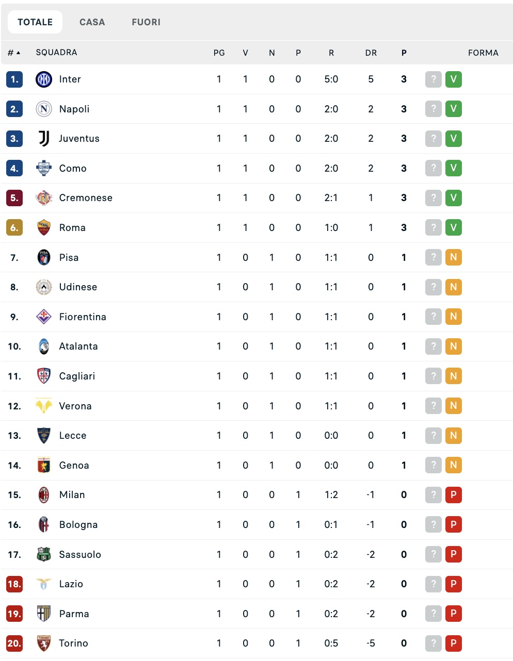Click the Juventus logo icon

pos(44,139)
